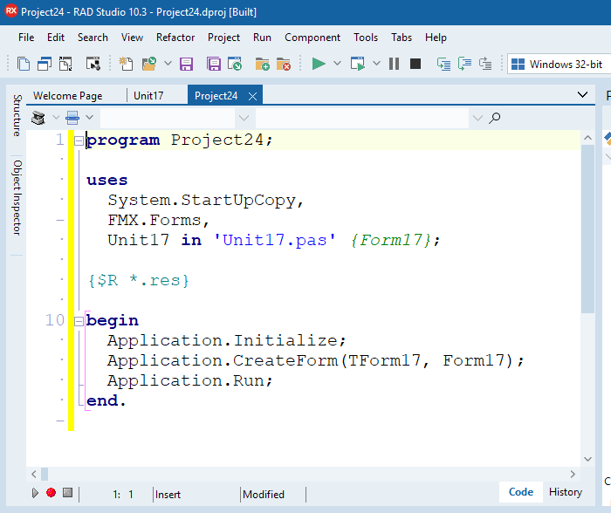Expand the Run button dropdown arrow
Viewport: 611px width, 513px height.
click(337, 64)
